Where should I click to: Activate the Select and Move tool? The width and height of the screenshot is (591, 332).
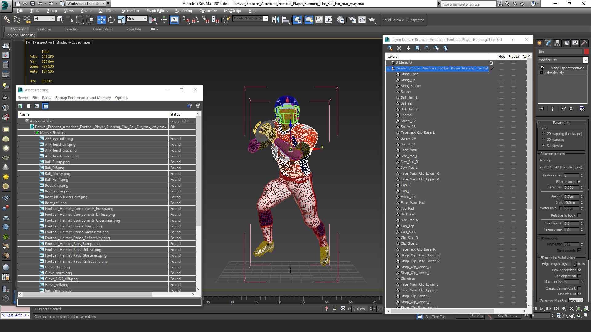pos(101,20)
